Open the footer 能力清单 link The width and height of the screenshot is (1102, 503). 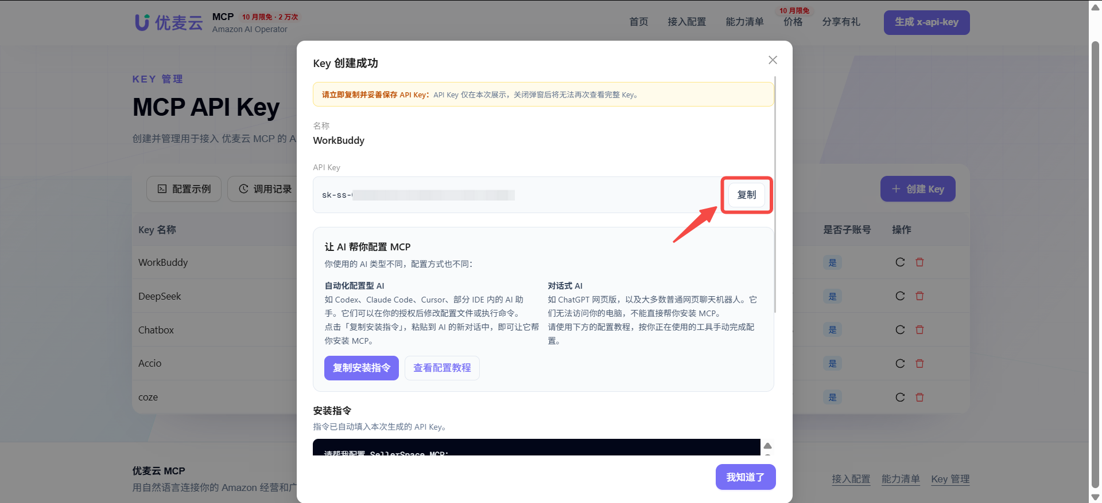click(901, 479)
